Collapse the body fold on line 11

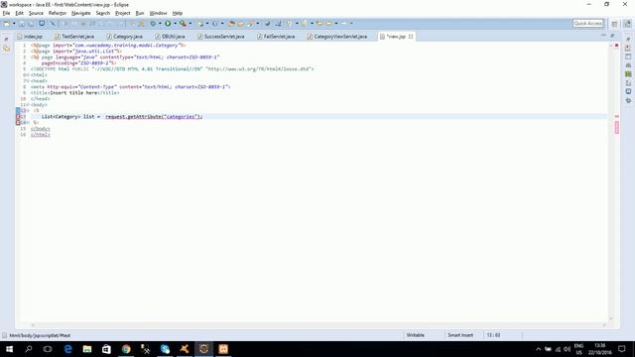pyautogui.click(x=28, y=104)
